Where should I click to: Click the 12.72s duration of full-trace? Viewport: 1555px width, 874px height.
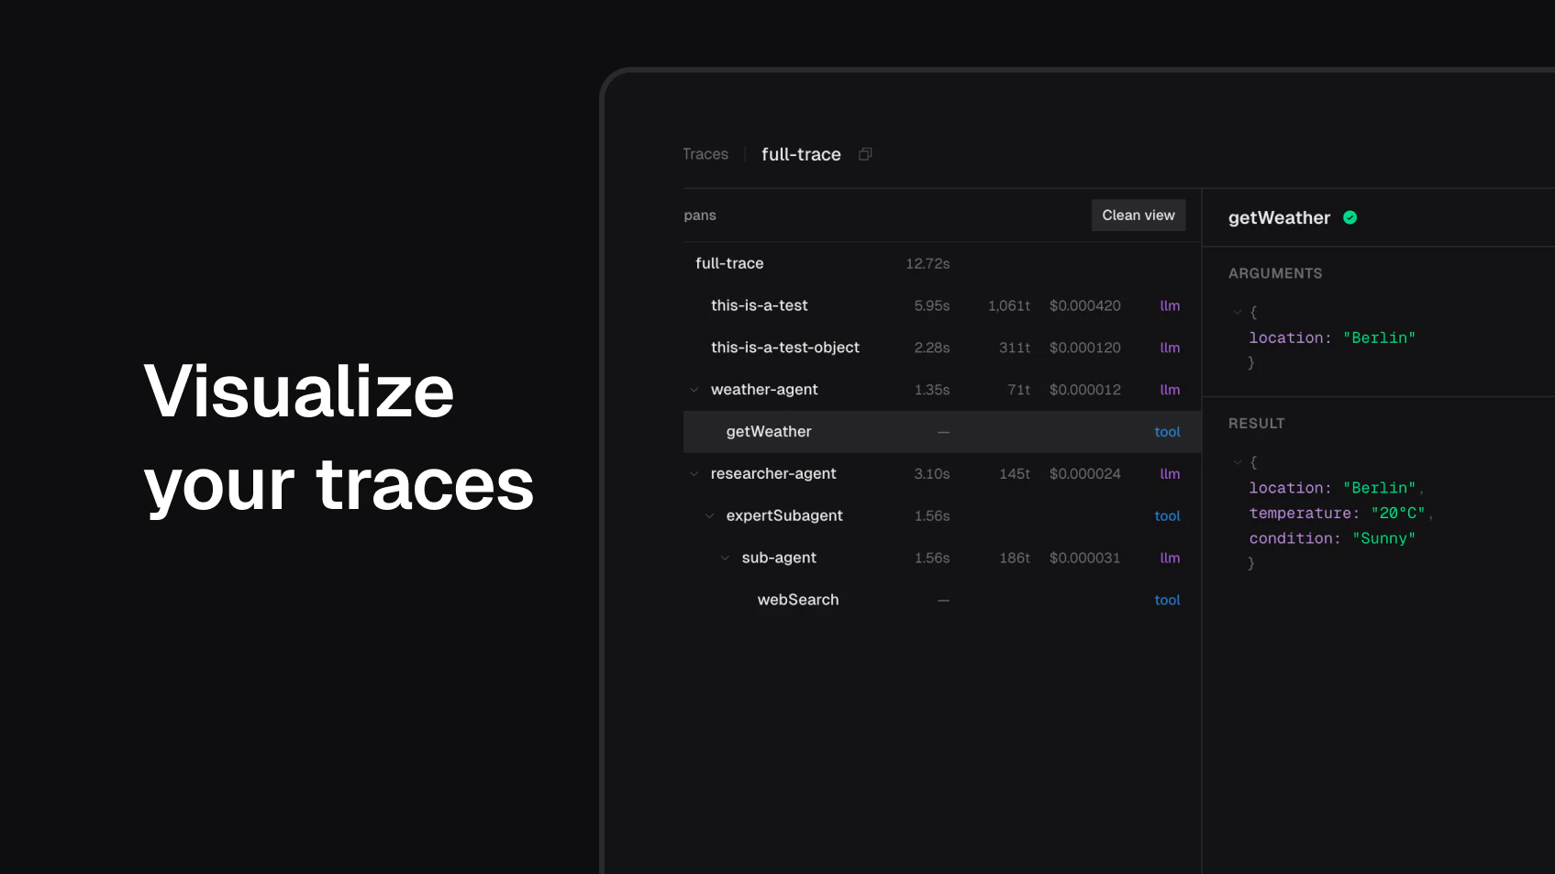click(x=927, y=263)
